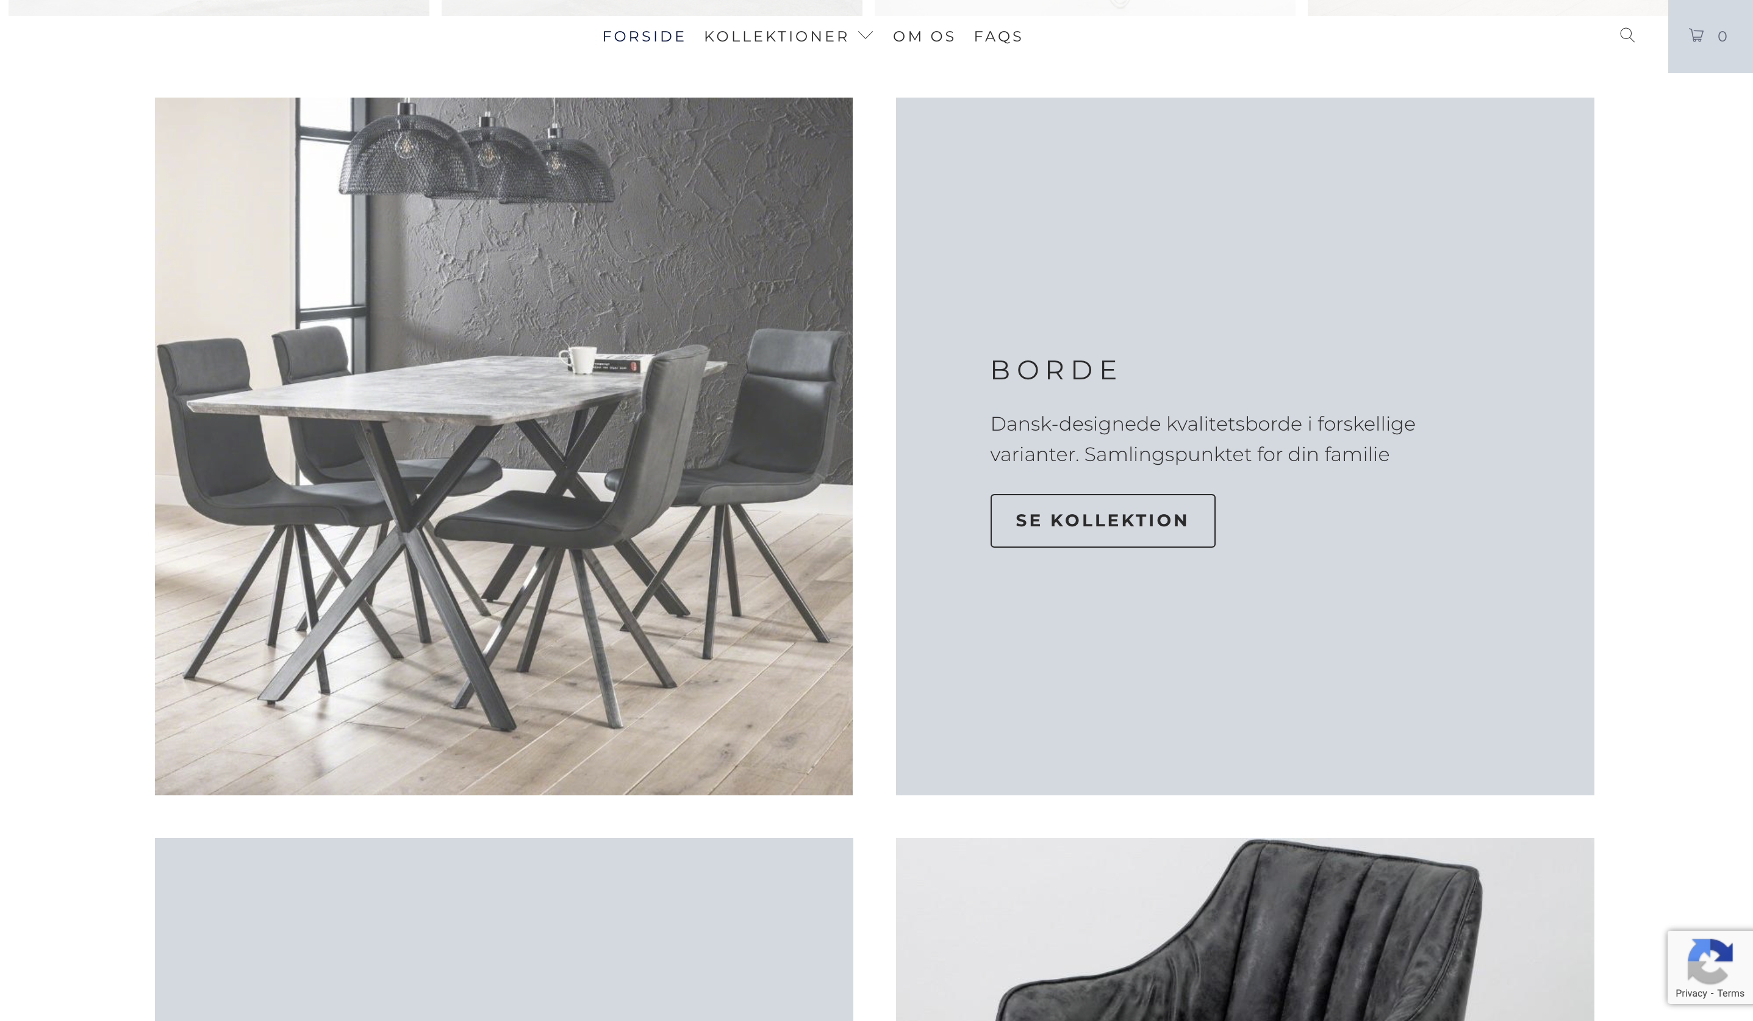The image size is (1753, 1021).
Task: Open the reCAPTCHA Privacy link
Action: point(1690,993)
